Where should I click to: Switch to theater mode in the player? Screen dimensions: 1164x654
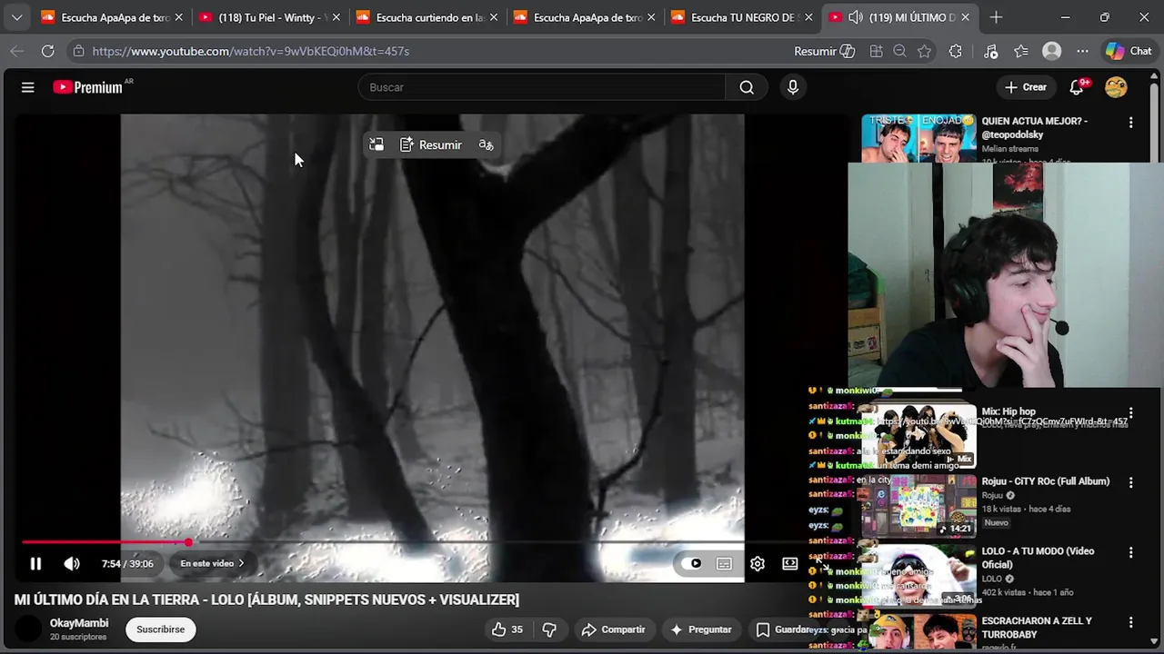pos(790,564)
